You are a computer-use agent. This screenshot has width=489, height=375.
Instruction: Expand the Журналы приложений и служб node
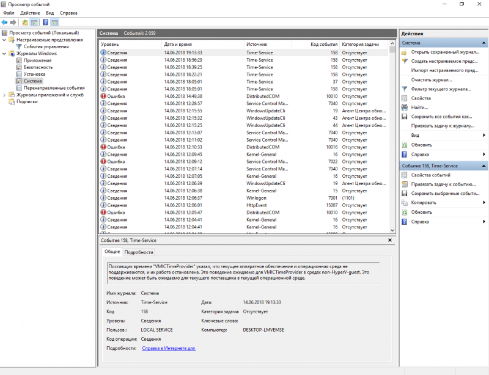[4, 95]
